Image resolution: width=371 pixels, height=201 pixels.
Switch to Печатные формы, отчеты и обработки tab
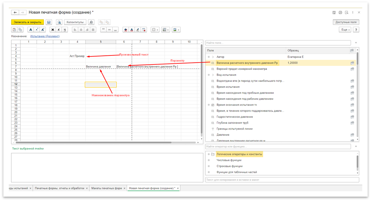[60, 188]
